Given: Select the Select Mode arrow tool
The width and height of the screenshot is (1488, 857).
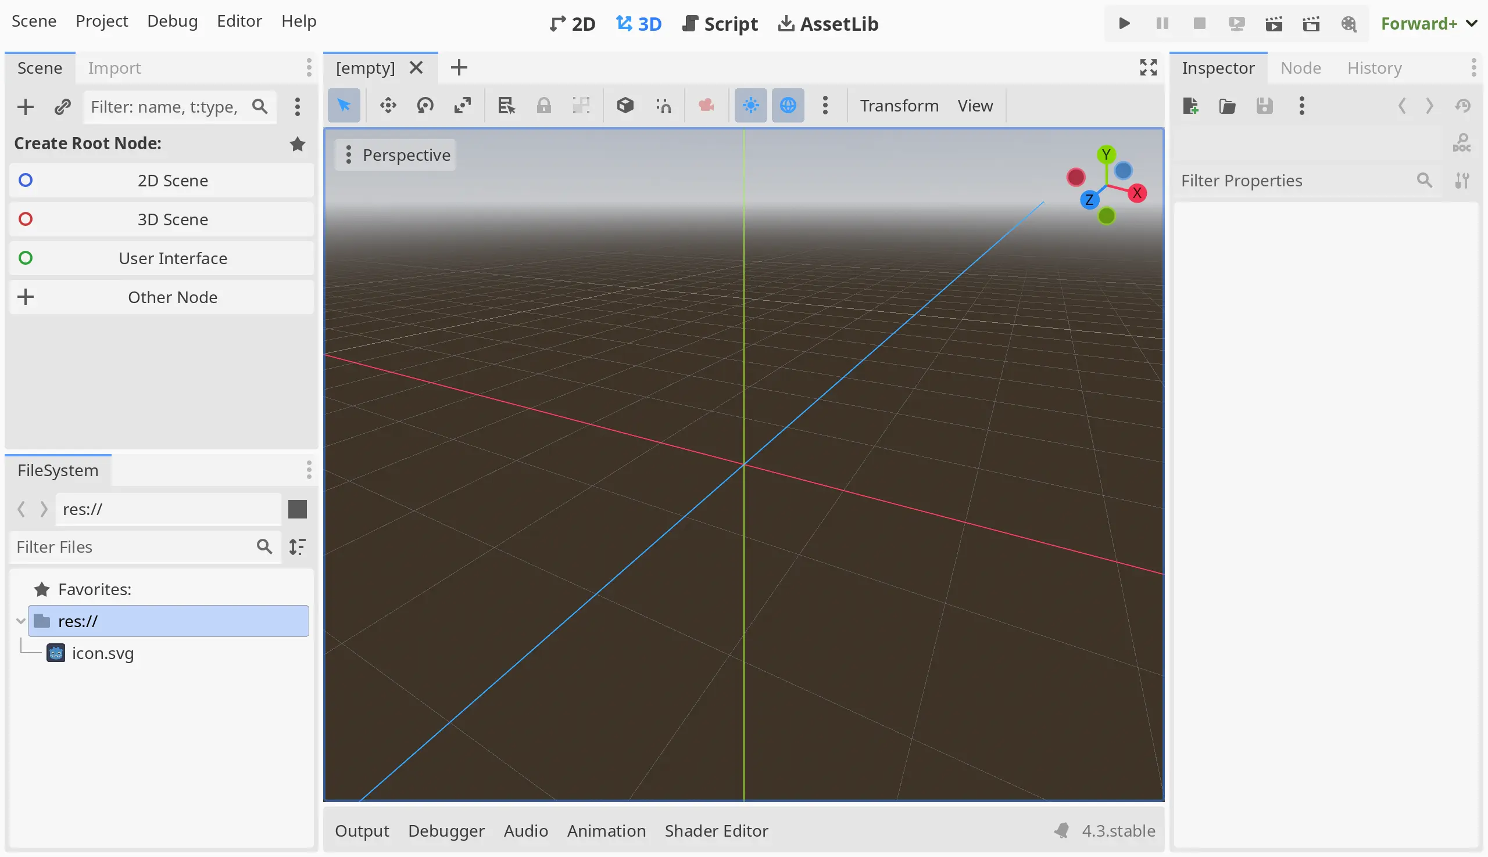Looking at the screenshot, I should [x=344, y=105].
